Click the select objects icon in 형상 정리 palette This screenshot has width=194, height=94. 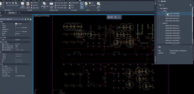160,5
